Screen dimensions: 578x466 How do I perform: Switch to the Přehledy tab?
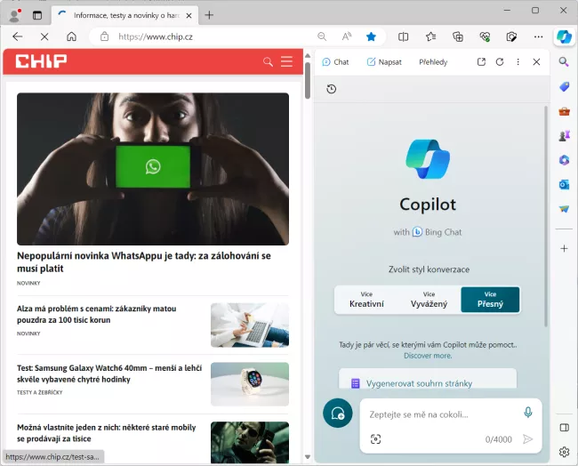click(433, 62)
